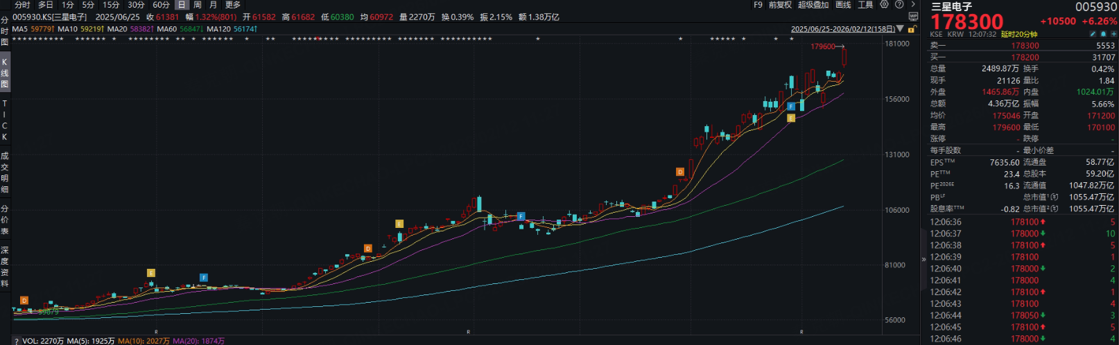
Task: Select the 15分 period tab
Action: (x=111, y=5)
